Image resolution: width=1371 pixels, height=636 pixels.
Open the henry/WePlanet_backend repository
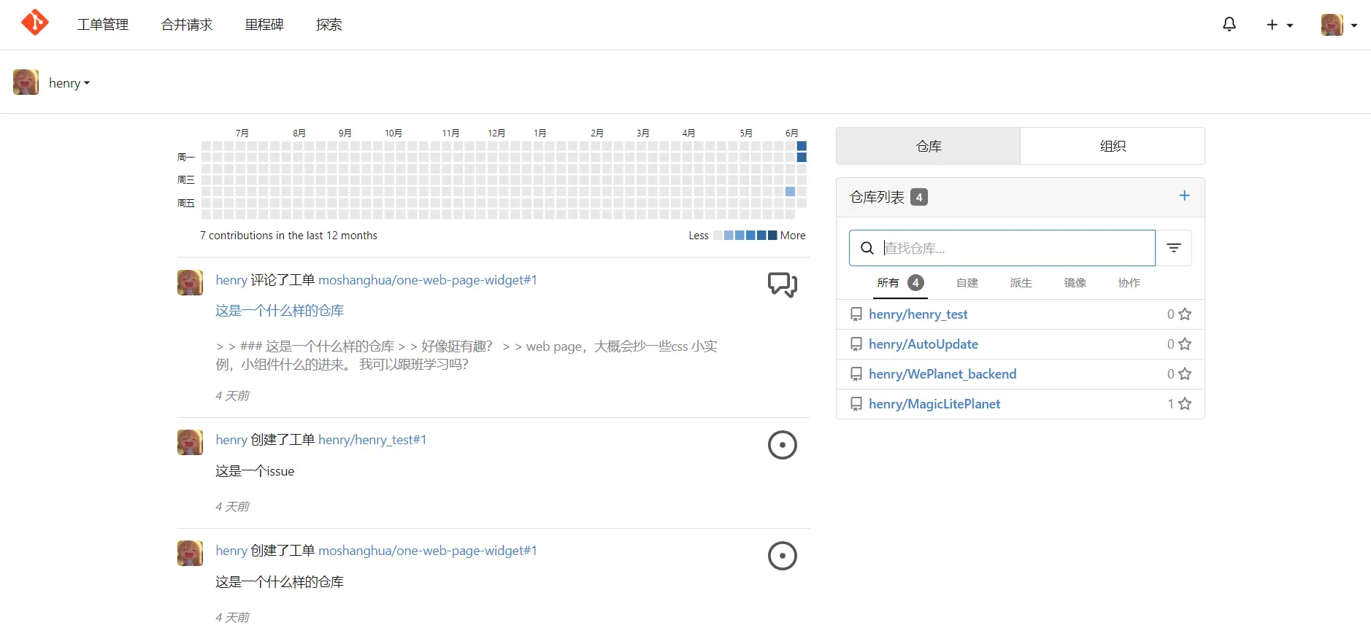[942, 374]
